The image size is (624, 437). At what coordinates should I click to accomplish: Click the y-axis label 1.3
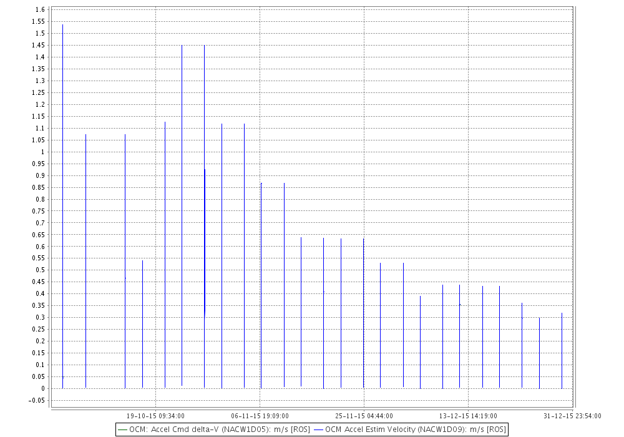[40, 81]
